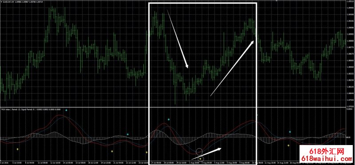Click the cyan down arrow inside white box
The image size is (355, 165).
[x=169, y=119]
